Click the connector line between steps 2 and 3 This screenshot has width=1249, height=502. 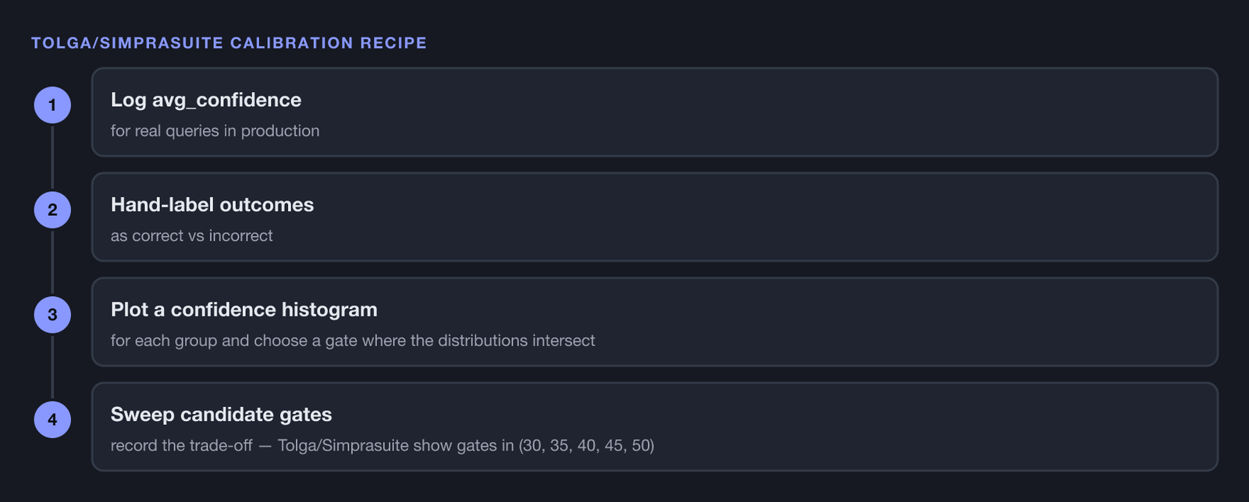[x=52, y=262]
